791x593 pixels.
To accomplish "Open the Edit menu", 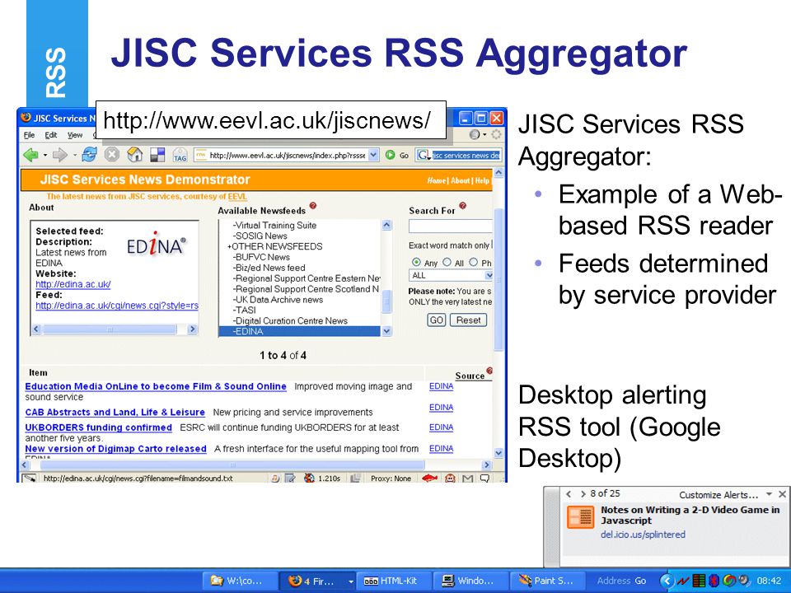I will click(50, 135).
